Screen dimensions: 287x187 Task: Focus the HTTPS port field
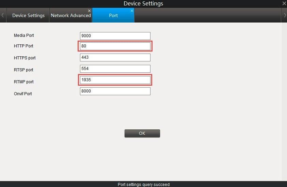click(x=115, y=57)
